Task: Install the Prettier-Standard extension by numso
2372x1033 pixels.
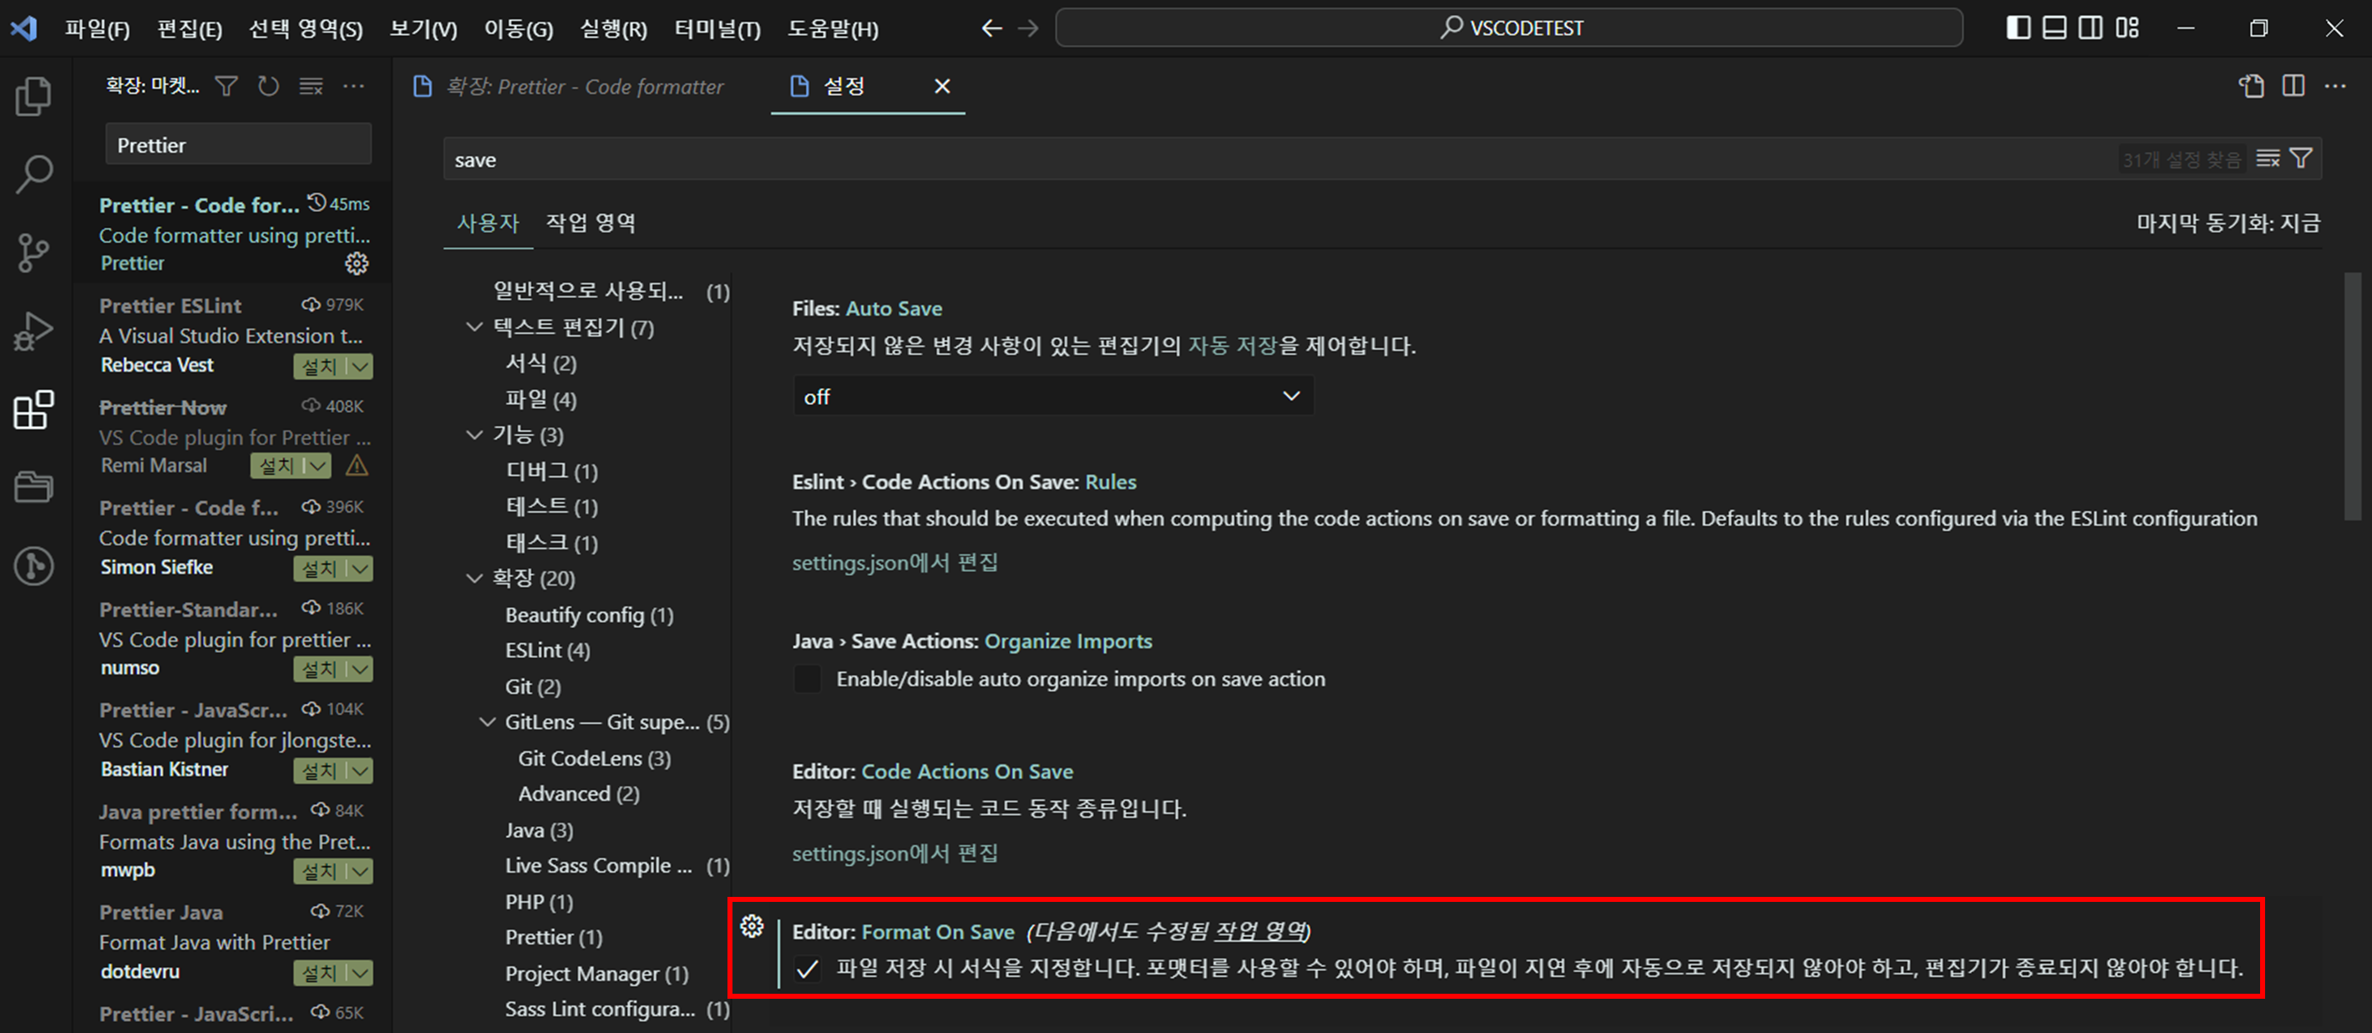Action: point(320,670)
